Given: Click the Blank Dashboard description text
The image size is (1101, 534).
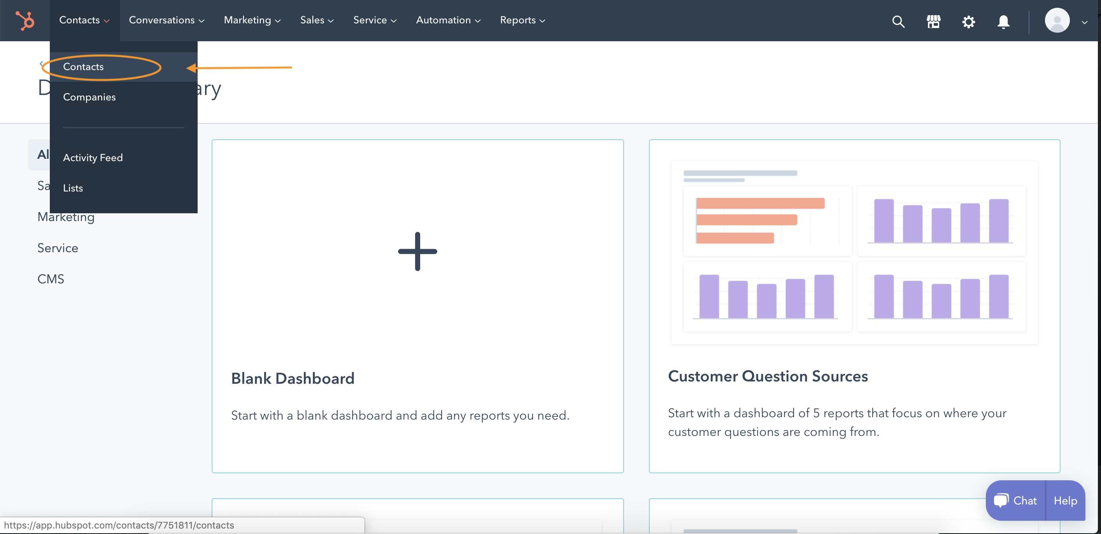Looking at the screenshot, I should tap(400, 416).
